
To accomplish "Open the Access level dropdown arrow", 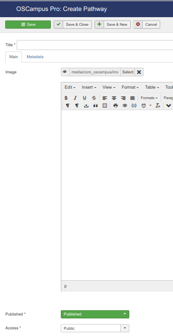I will tap(125, 328).
